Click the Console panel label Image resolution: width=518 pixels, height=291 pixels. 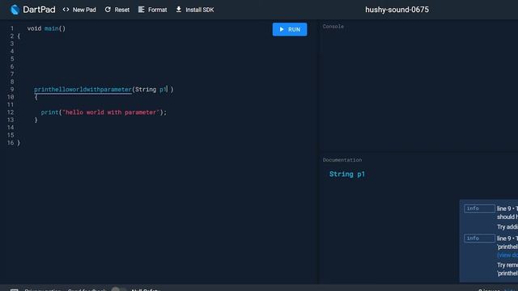tap(333, 27)
